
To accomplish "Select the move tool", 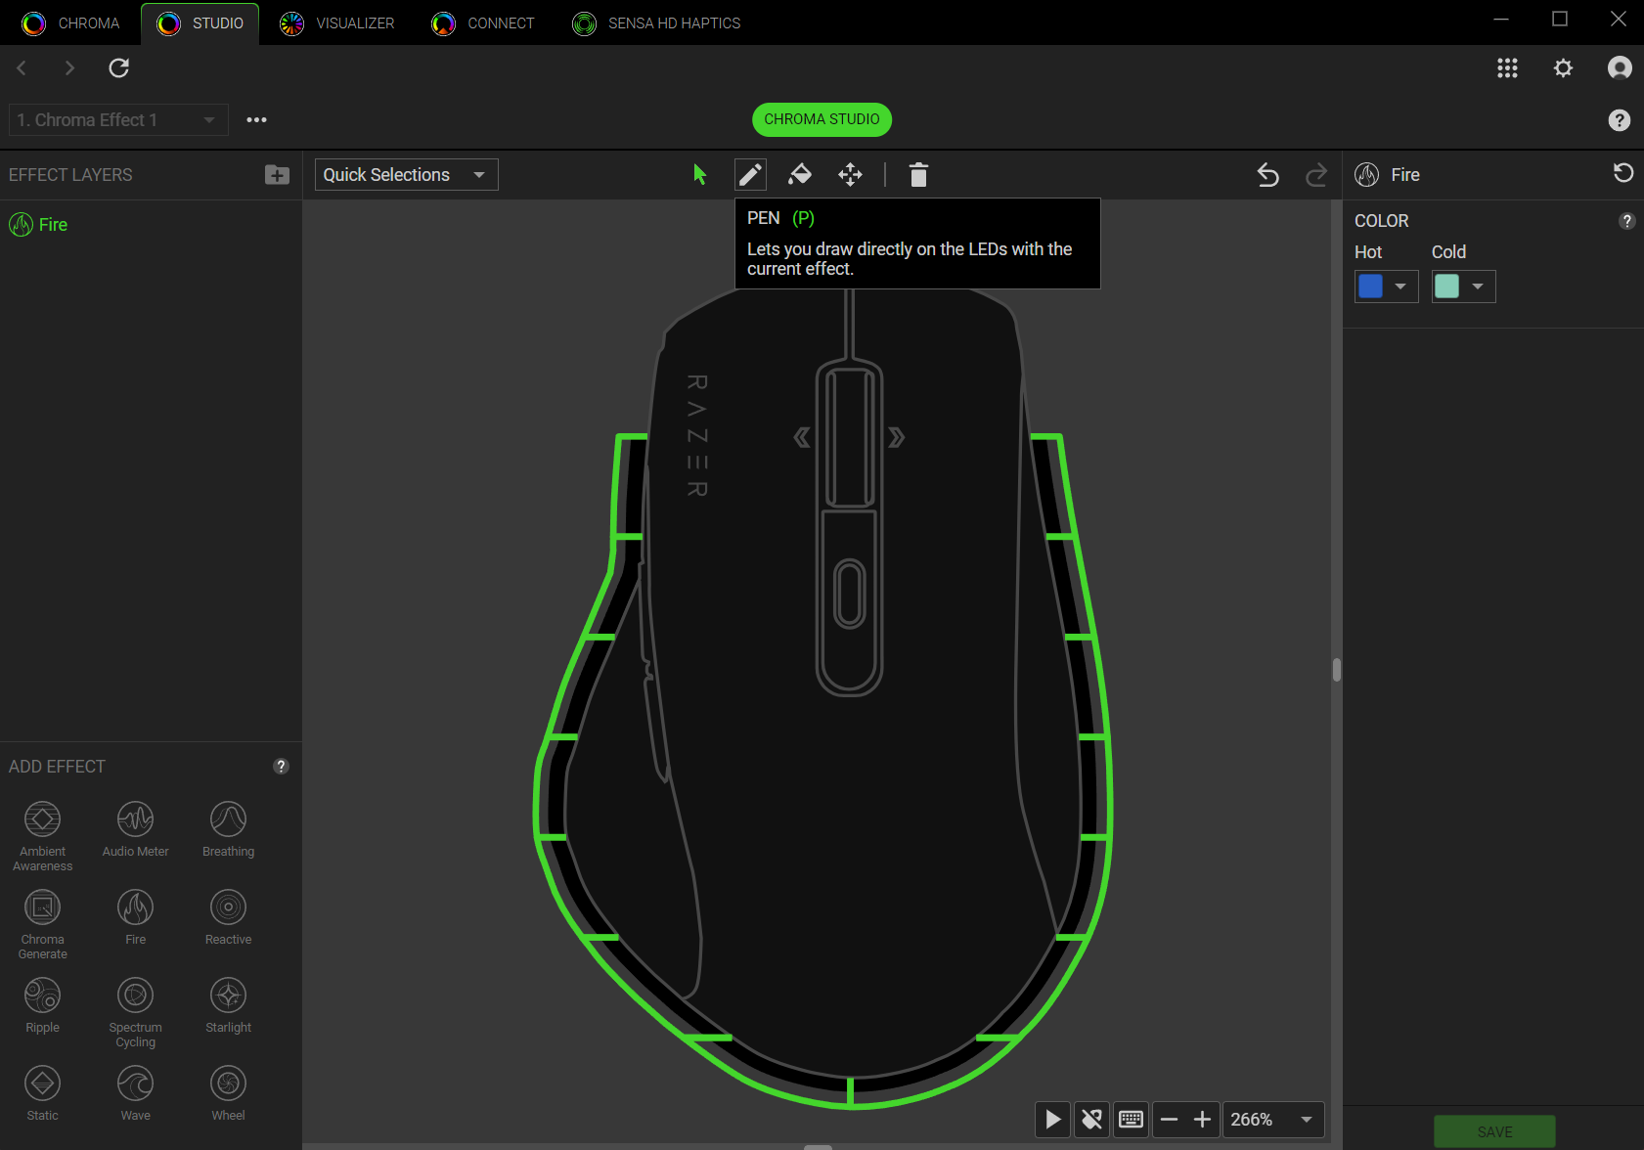I will point(850,175).
